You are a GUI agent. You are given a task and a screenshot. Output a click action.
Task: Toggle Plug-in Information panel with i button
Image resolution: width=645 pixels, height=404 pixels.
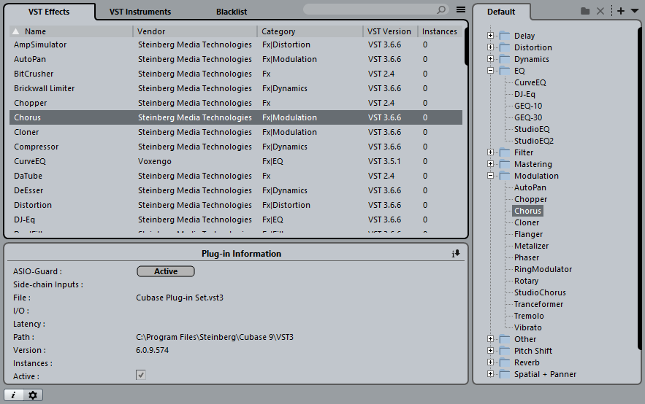pos(13,395)
